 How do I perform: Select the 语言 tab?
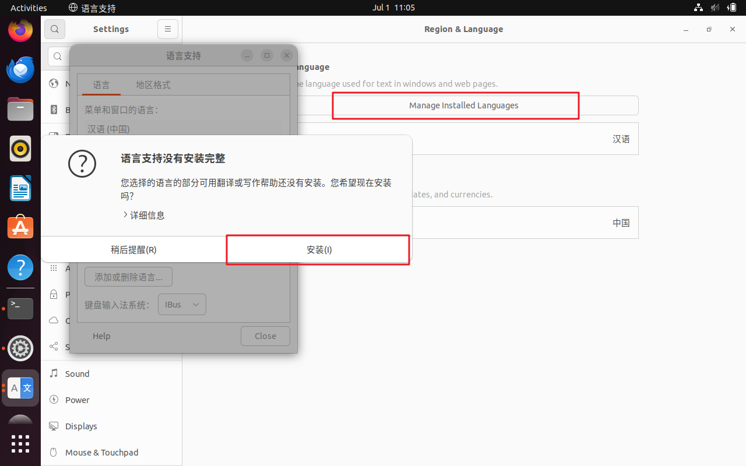point(101,85)
